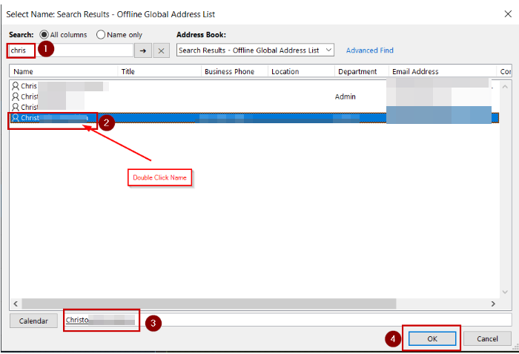
Task: Click the contact icon of highlighted row
Action: pos(16,117)
